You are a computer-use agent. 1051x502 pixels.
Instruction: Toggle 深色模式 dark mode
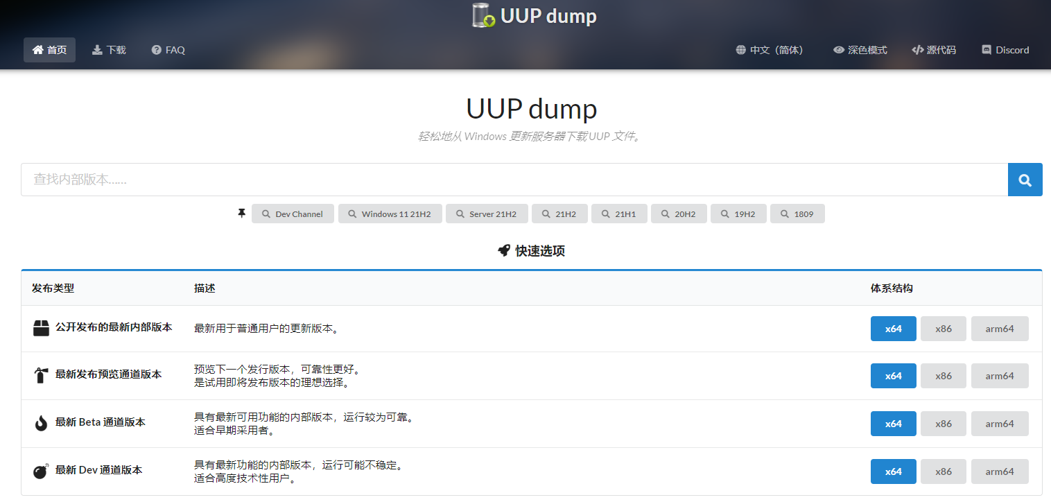(860, 50)
